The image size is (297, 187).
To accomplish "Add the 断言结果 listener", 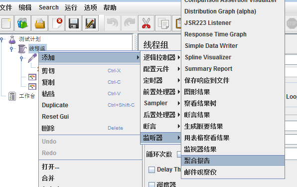I will click(x=233, y=115).
